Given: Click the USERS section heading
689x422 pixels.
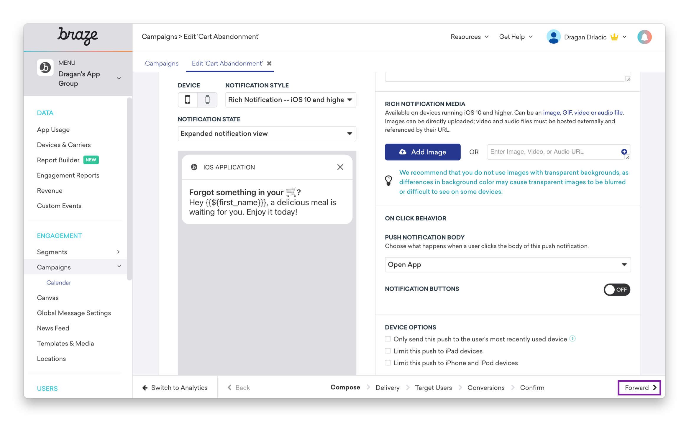Looking at the screenshot, I should (47, 388).
